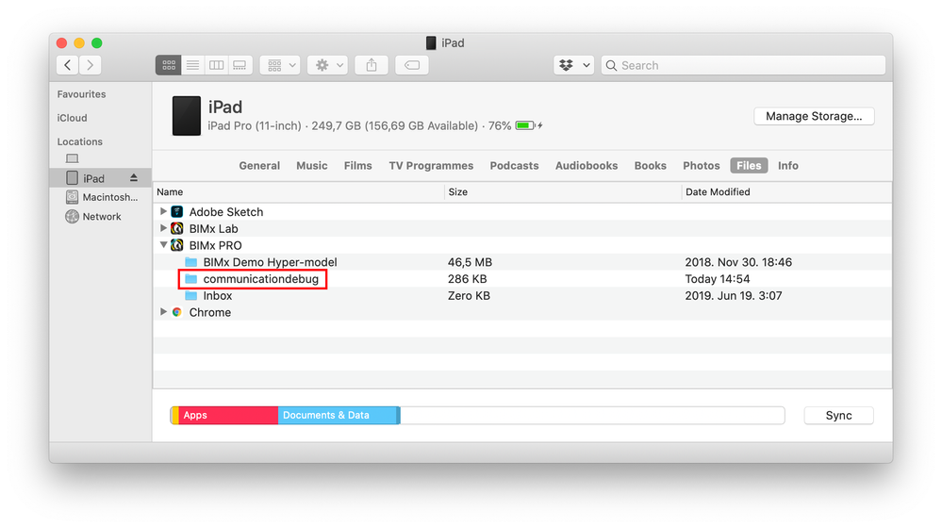Open the Podcasts tab
942x528 pixels.
pyautogui.click(x=514, y=166)
